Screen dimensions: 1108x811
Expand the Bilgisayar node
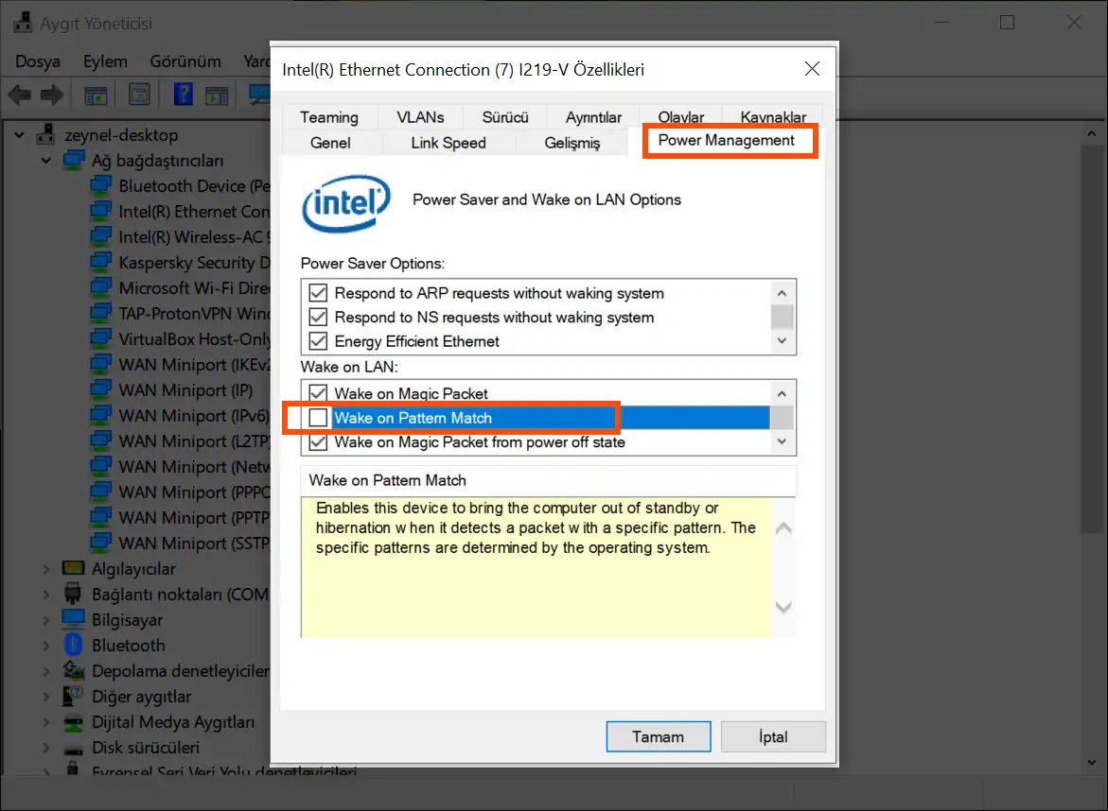[46, 620]
